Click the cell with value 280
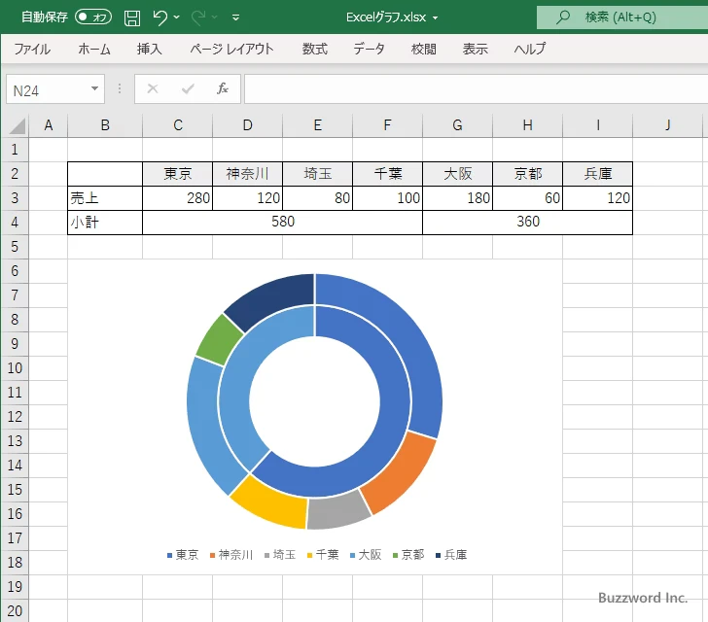The image size is (708, 622). coord(177,198)
